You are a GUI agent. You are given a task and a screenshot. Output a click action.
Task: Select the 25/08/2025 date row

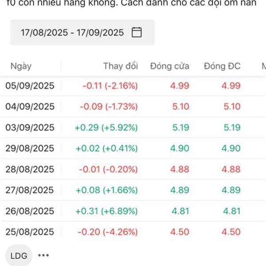(30, 232)
